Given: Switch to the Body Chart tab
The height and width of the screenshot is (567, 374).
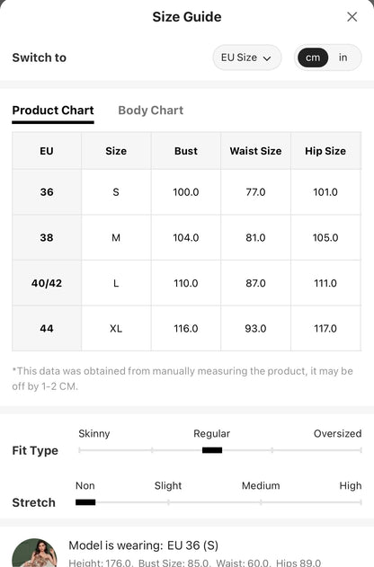Looking at the screenshot, I should [151, 111].
